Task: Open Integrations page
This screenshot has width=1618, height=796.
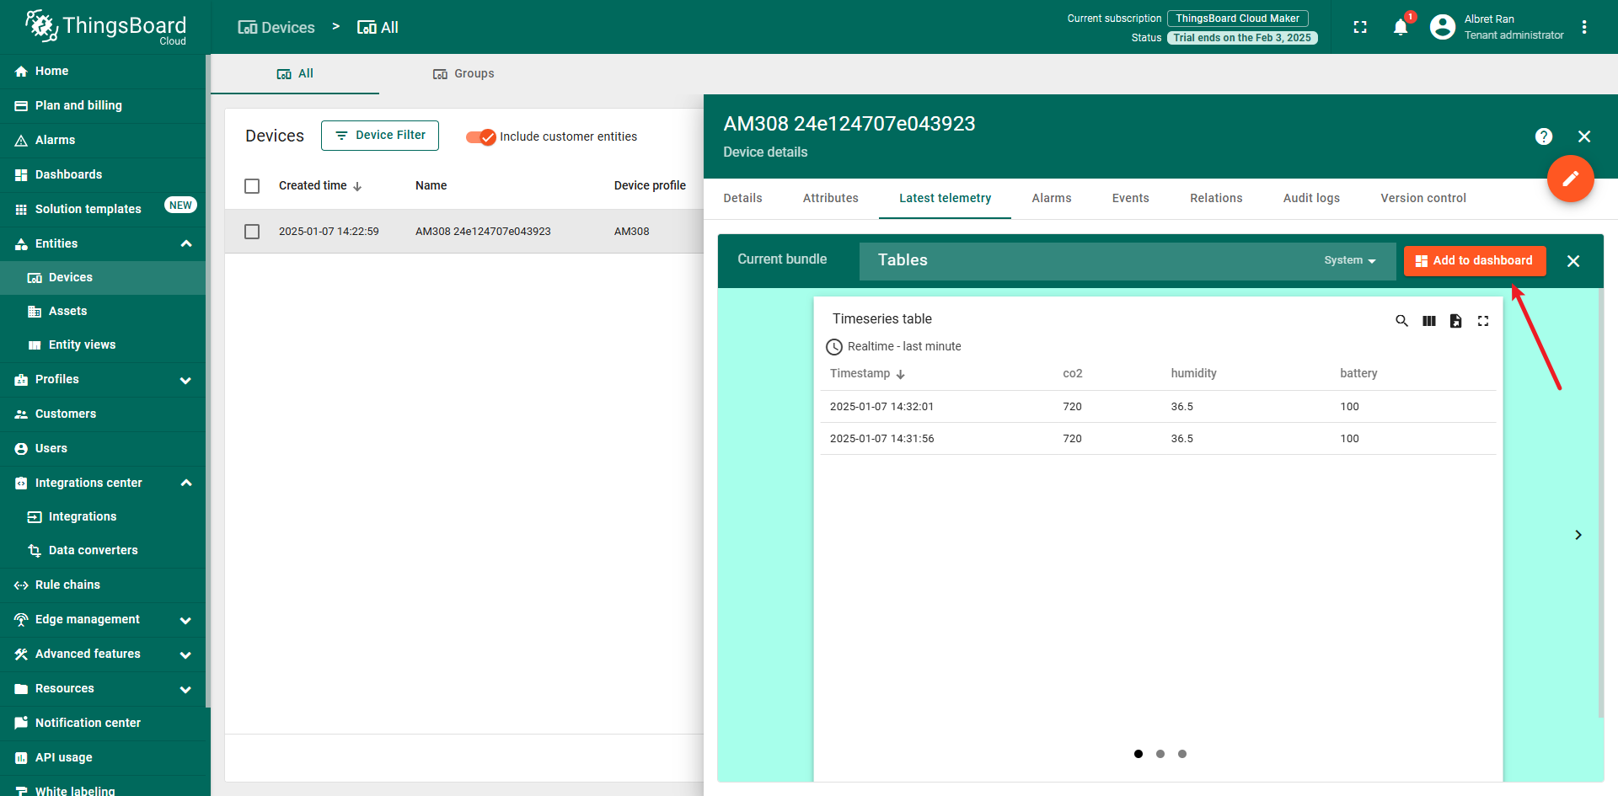Action: pyautogui.click(x=103, y=517)
